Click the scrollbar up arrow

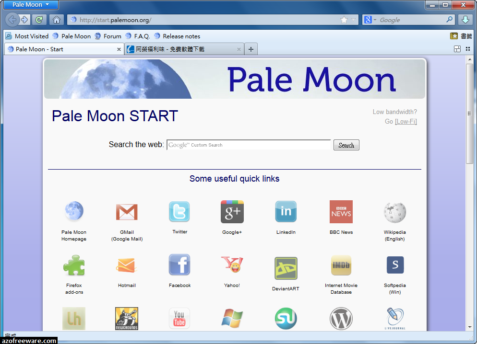tap(470, 59)
